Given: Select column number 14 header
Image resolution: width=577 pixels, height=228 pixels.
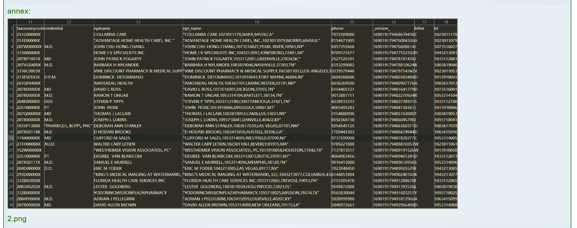Looking at the screenshot, I should tap(257, 22).
